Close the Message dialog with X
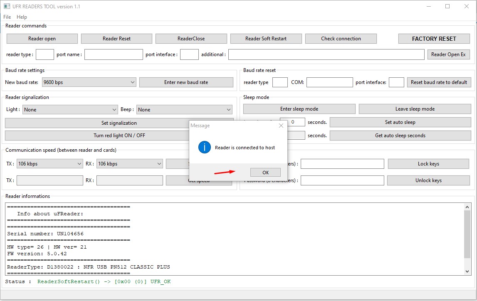Screen dimensions: 477x301 coord(281,126)
